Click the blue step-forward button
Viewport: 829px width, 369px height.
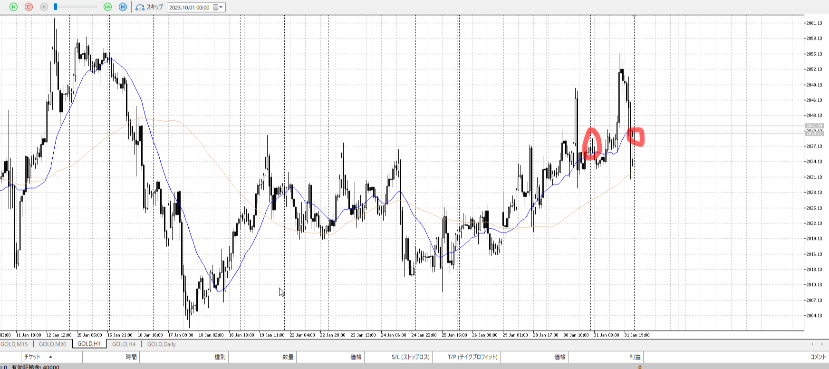click(x=123, y=7)
